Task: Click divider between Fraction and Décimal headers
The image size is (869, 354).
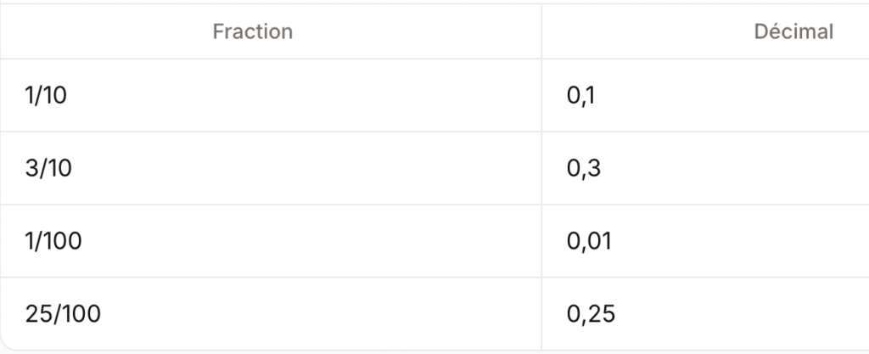Action: pos(541,32)
